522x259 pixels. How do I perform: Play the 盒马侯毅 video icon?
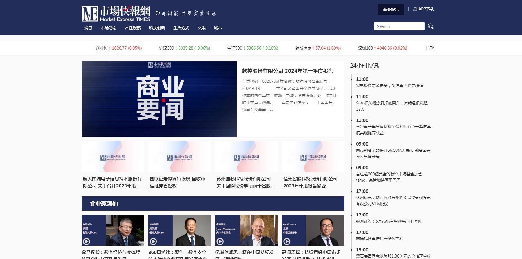point(87,241)
